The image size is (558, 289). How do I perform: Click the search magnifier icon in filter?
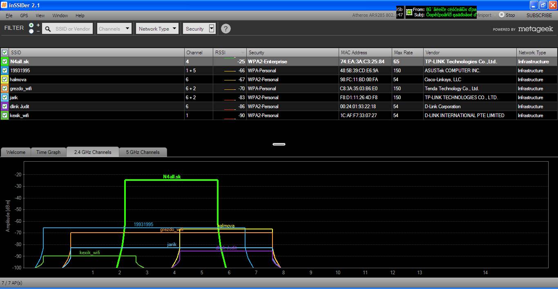(x=48, y=29)
